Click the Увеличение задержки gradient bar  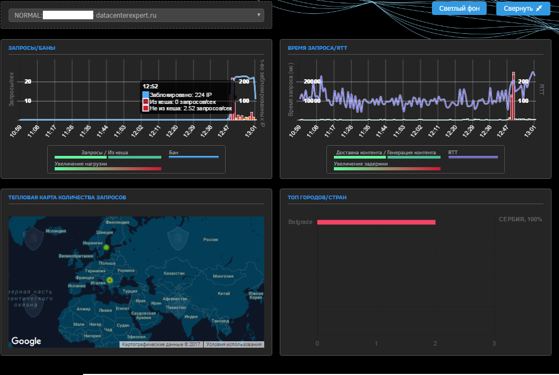[387, 169]
